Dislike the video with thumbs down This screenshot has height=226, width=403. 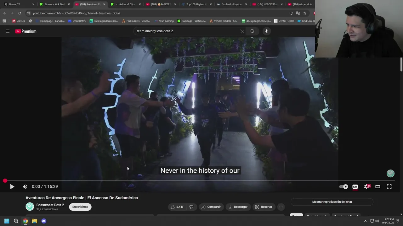coord(191,207)
